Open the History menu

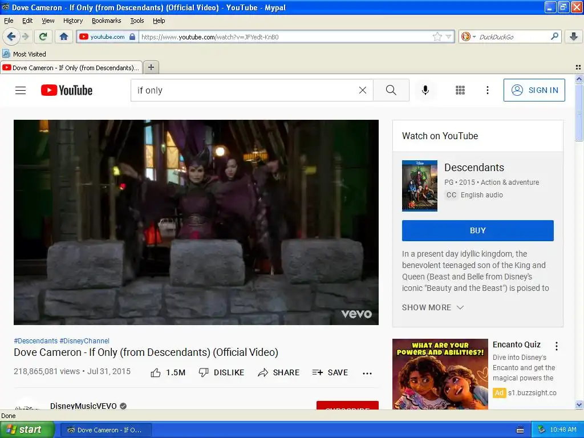[x=72, y=21]
